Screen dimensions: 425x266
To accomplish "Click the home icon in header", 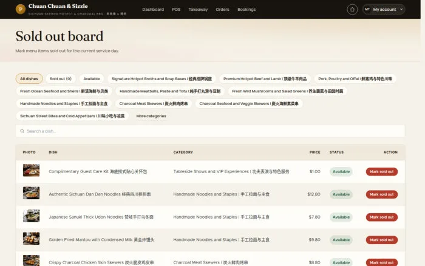I will click(352, 10).
